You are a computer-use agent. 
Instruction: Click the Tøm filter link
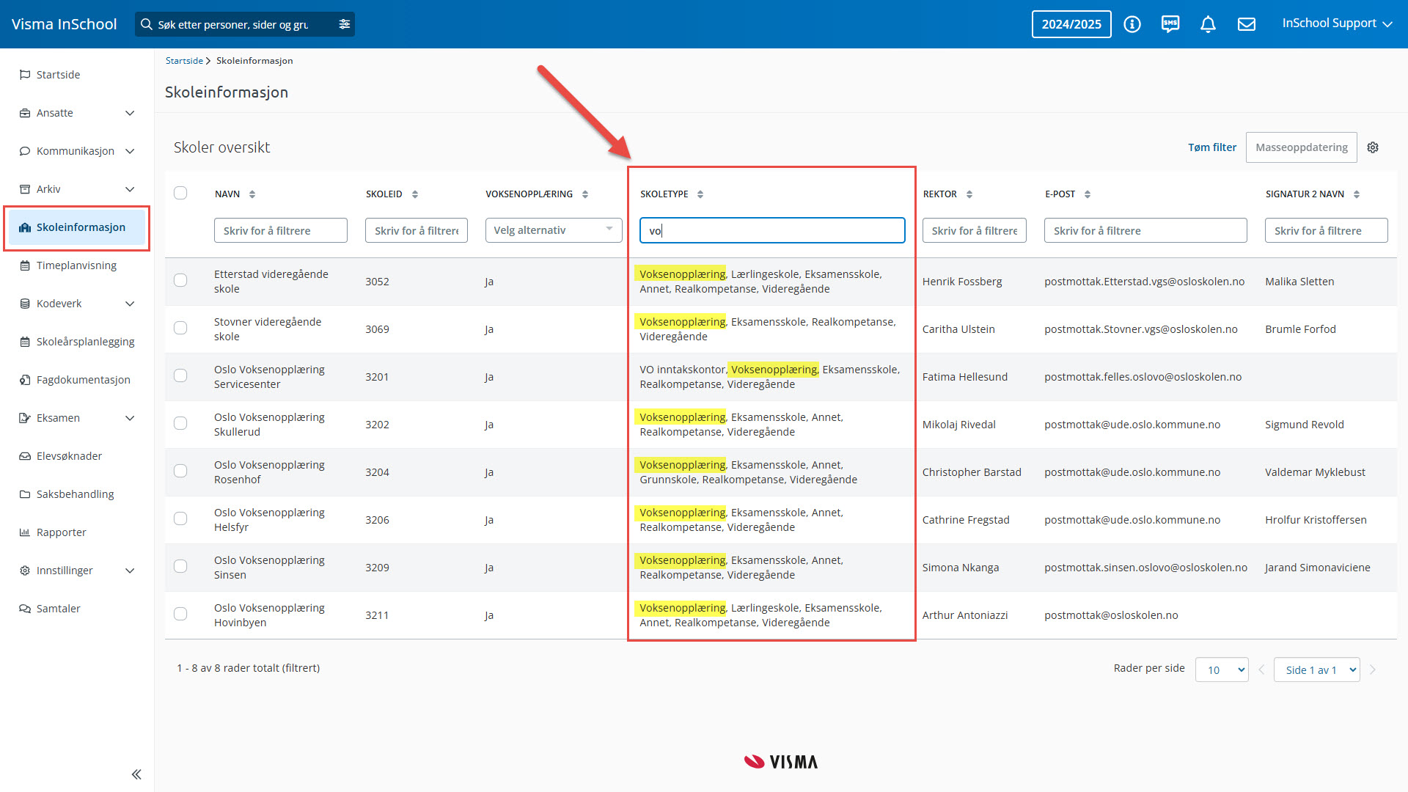pyautogui.click(x=1212, y=147)
